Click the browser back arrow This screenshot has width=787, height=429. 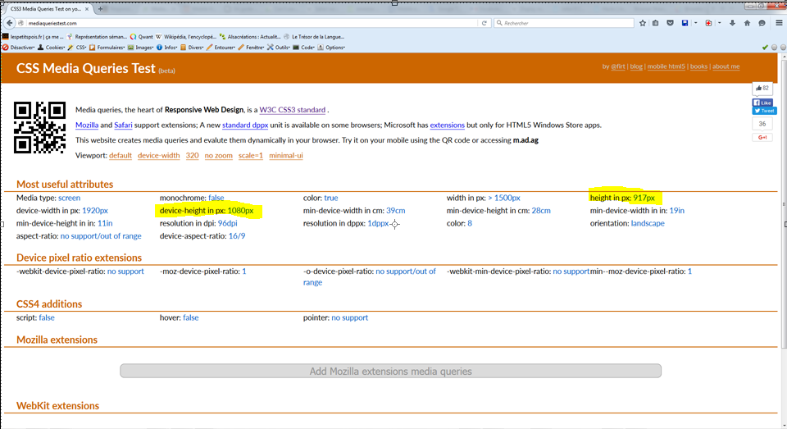coord(10,23)
